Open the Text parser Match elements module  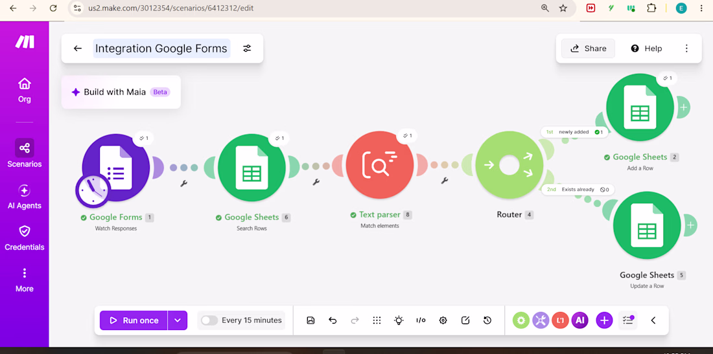[x=380, y=166]
